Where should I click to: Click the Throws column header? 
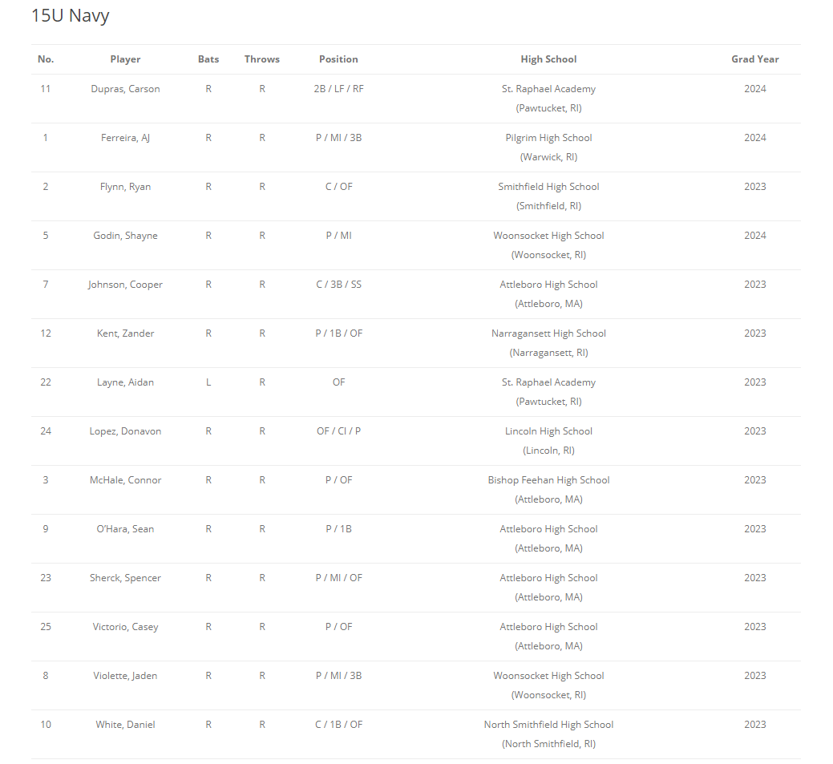click(262, 59)
